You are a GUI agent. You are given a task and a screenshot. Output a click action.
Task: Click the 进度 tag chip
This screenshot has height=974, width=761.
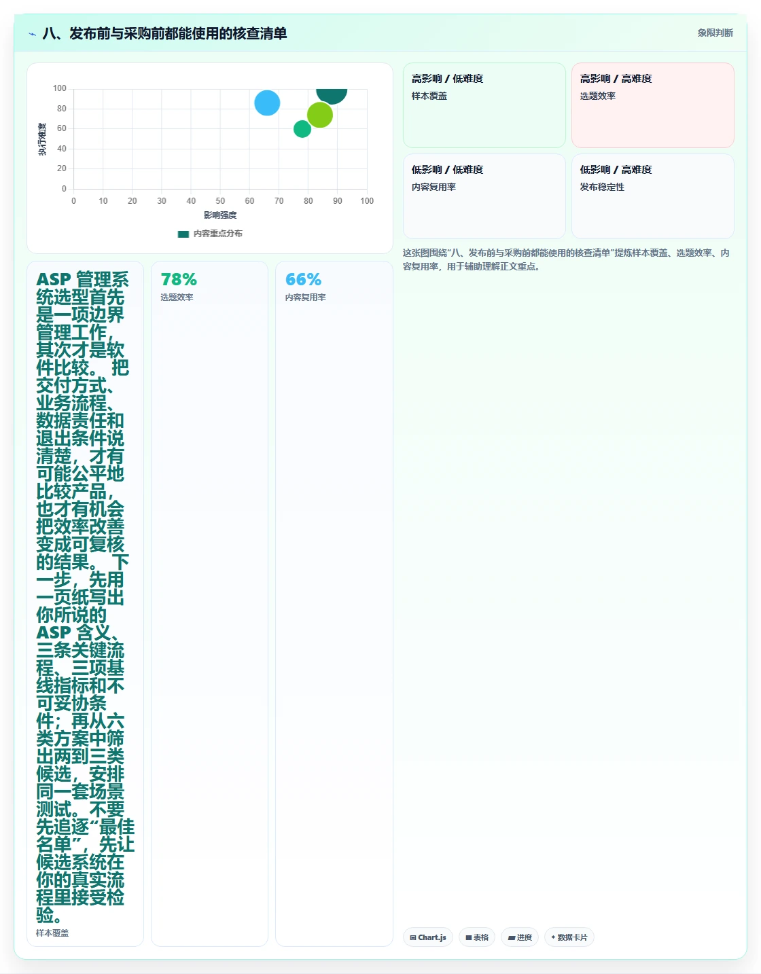520,937
